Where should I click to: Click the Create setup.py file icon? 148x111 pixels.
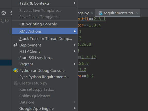point(16,83)
